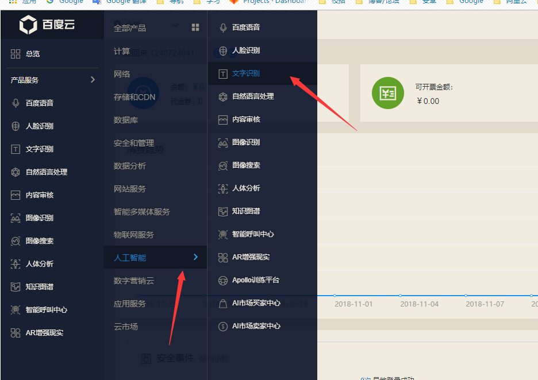Click the submenu icon for AR增强现实
The width and height of the screenshot is (538, 380).
click(223, 257)
